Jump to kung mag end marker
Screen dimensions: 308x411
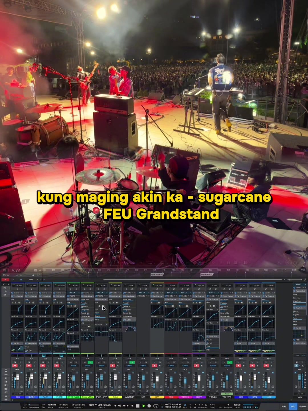pyautogui.click(x=206, y=274)
